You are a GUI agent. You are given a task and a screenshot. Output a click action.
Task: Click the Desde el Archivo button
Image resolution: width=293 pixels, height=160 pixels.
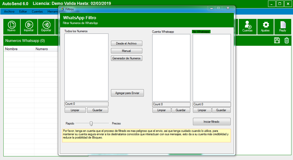126,43
